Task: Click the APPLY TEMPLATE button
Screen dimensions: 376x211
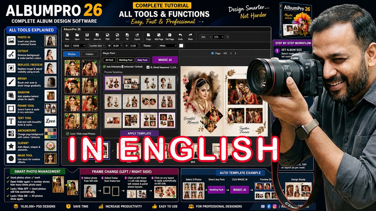Action: (x=139, y=133)
